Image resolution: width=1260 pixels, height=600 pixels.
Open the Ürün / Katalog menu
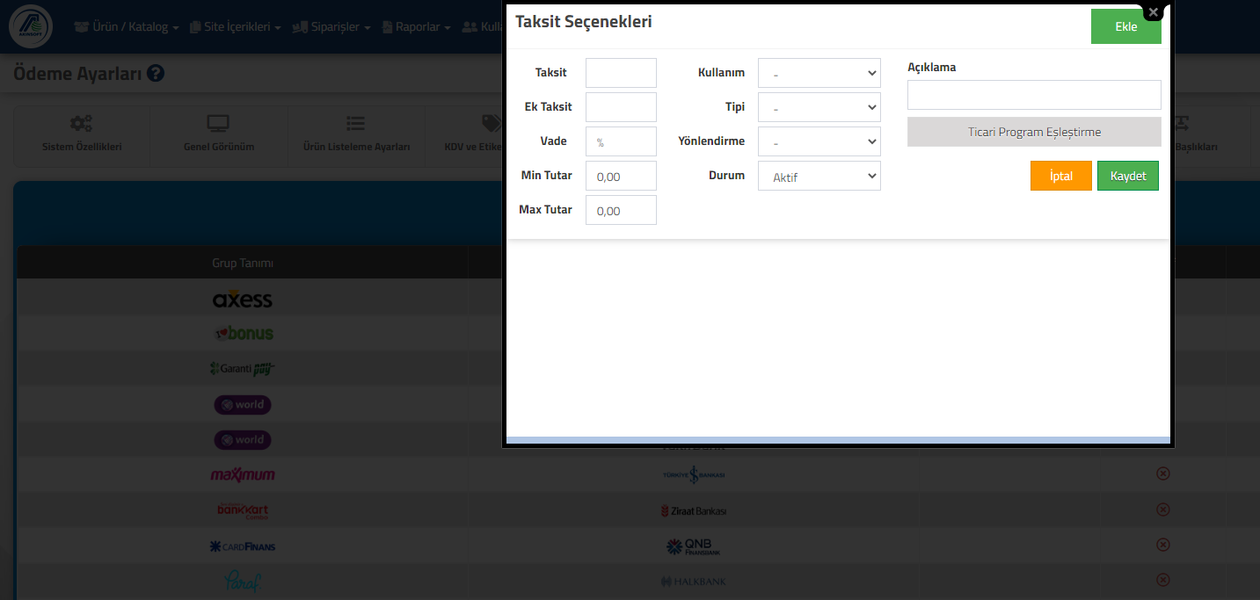(127, 27)
